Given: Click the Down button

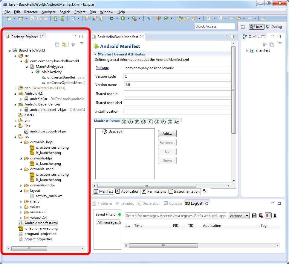Looking at the screenshot, I should [x=167, y=161].
